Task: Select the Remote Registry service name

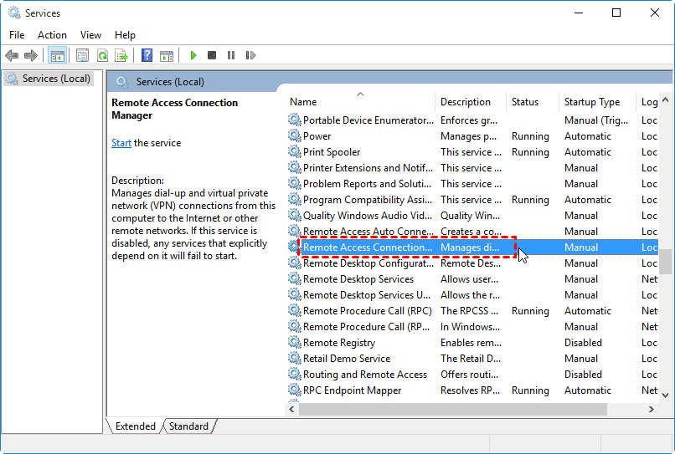Action: [x=339, y=343]
